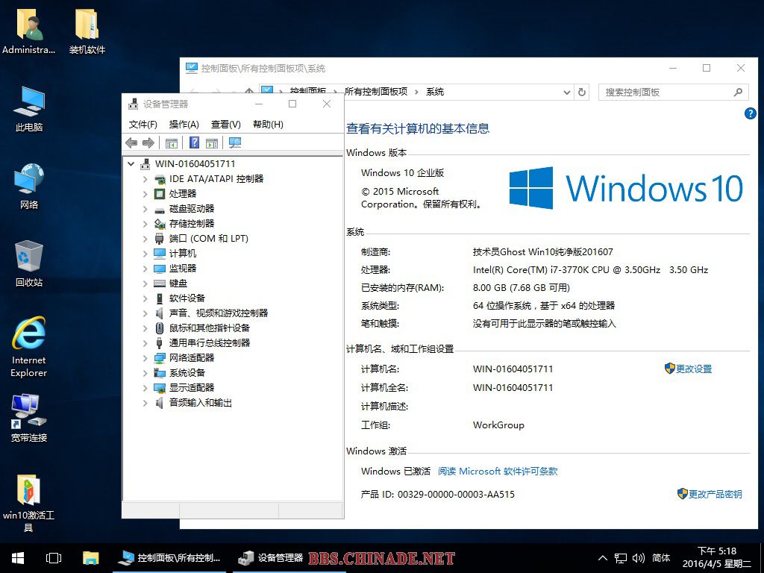
Task: Select the 处理器 processor icon
Action: (160, 194)
